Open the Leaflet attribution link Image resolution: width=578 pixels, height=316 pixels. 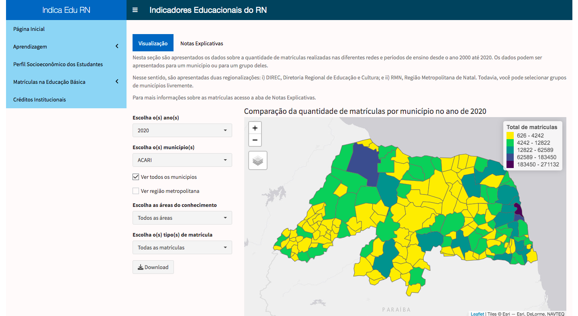[x=477, y=314]
